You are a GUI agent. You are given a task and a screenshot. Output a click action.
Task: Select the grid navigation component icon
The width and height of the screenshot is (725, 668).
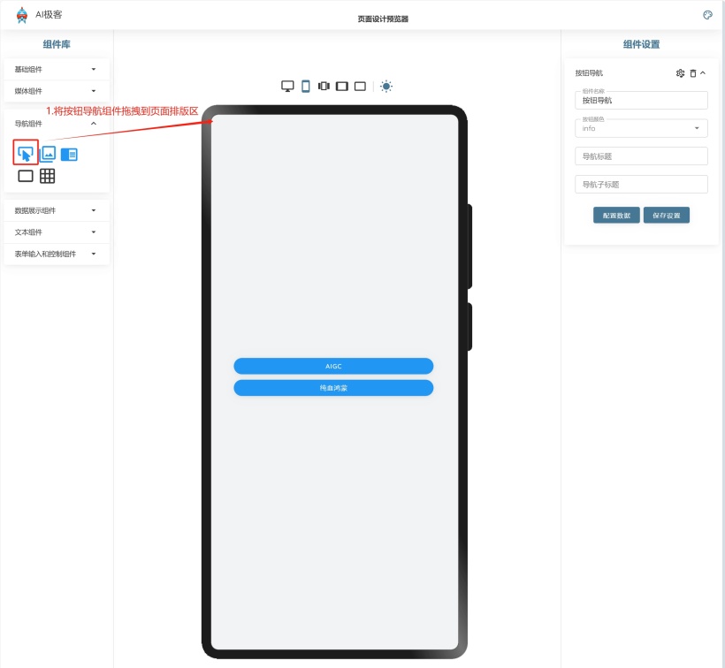coord(48,176)
